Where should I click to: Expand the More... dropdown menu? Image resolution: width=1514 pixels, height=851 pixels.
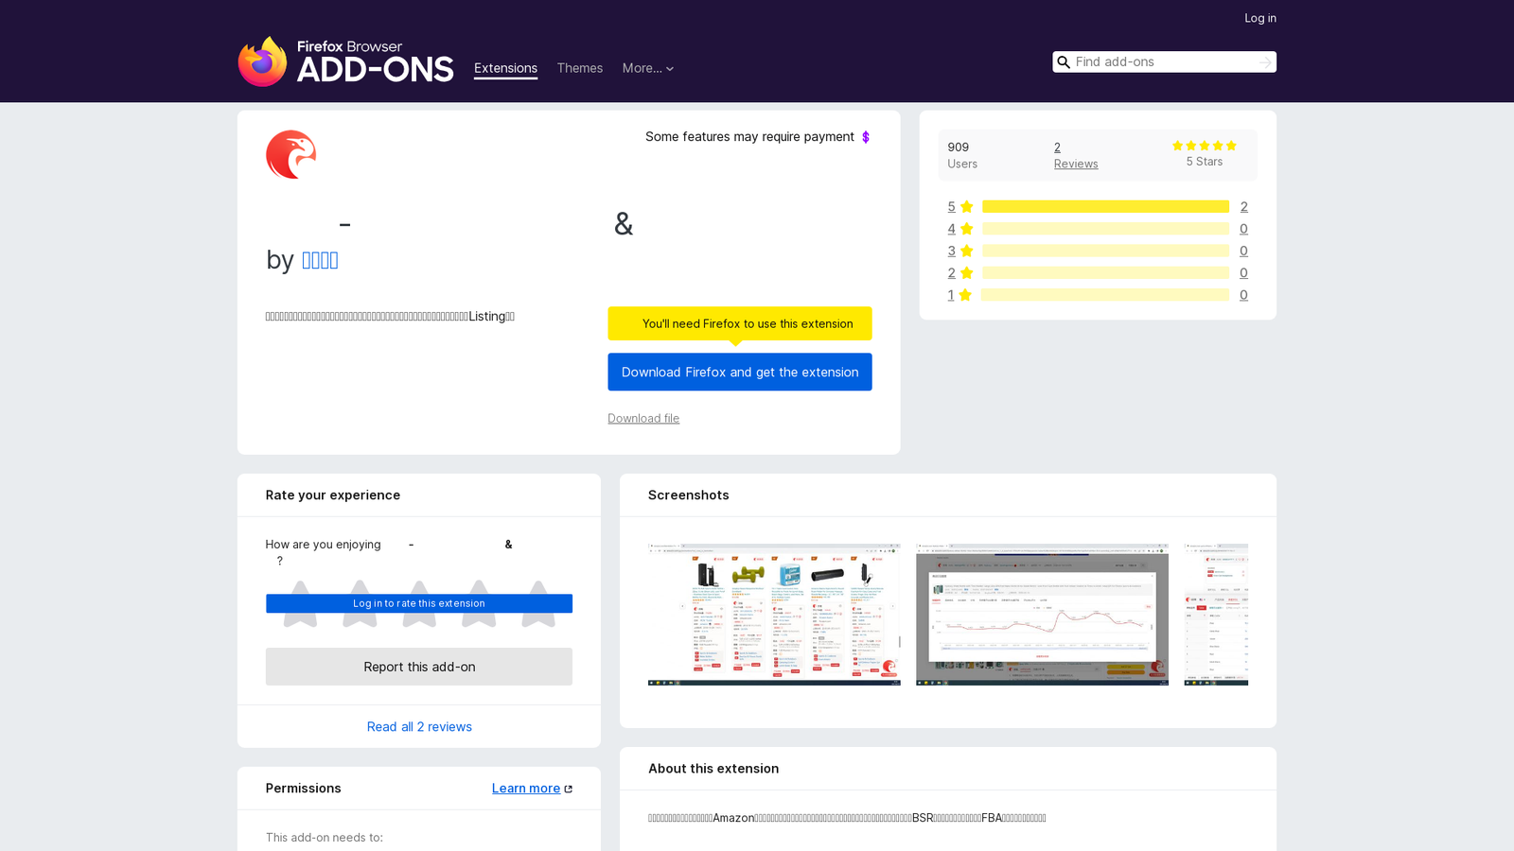(648, 68)
